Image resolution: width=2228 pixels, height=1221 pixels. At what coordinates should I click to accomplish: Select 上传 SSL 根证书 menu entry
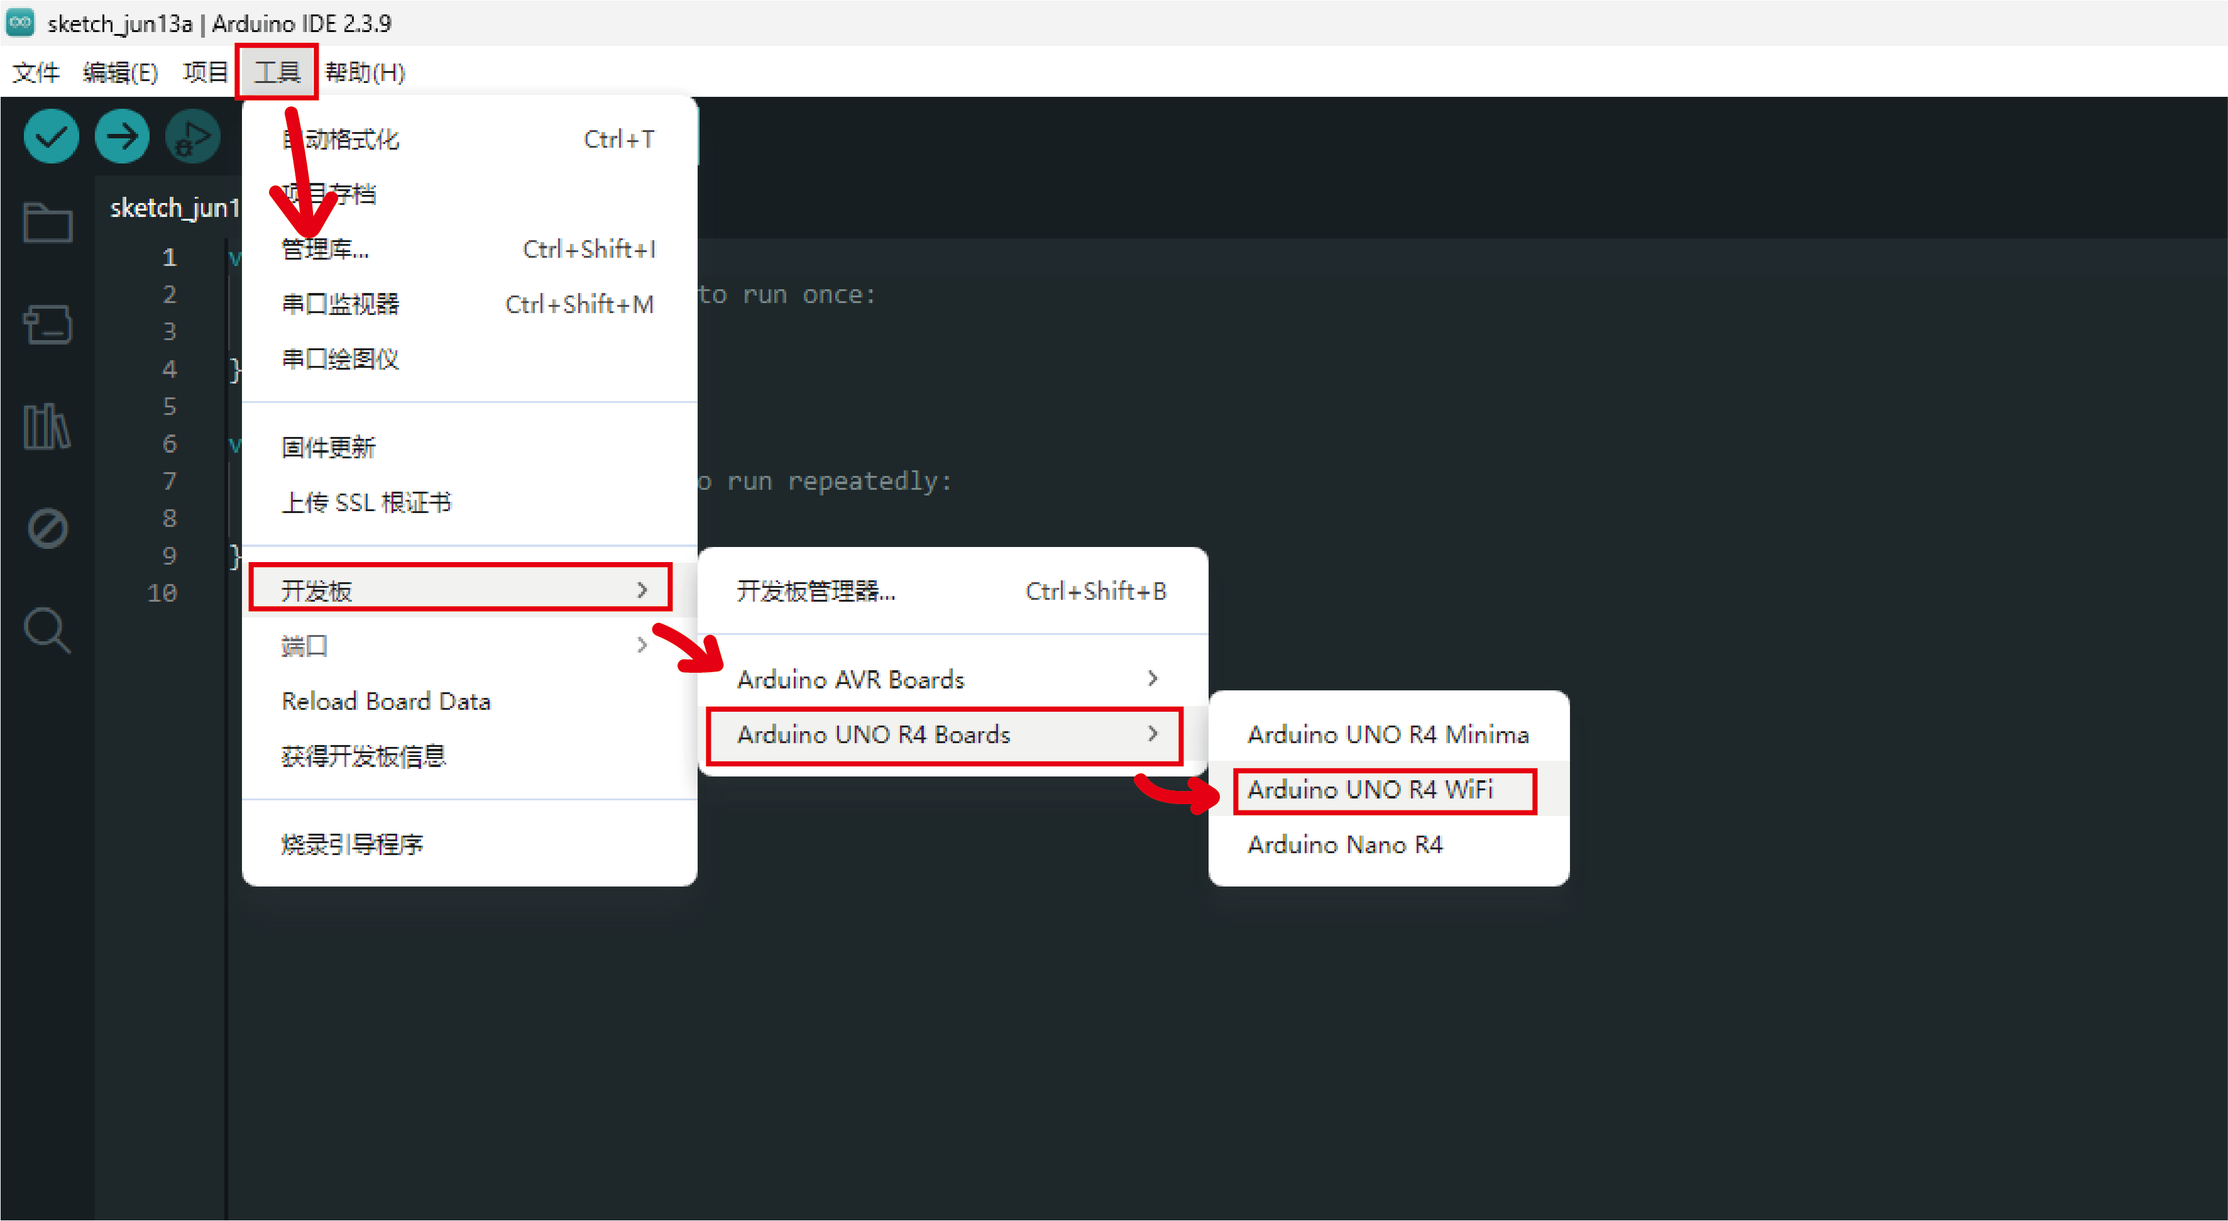pyautogui.click(x=469, y=503)
